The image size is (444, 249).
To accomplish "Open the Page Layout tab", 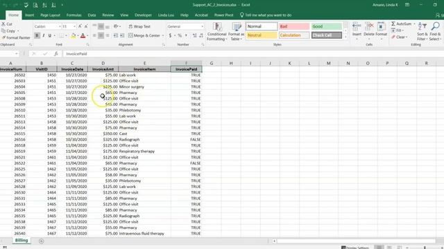I will point(50,15).
